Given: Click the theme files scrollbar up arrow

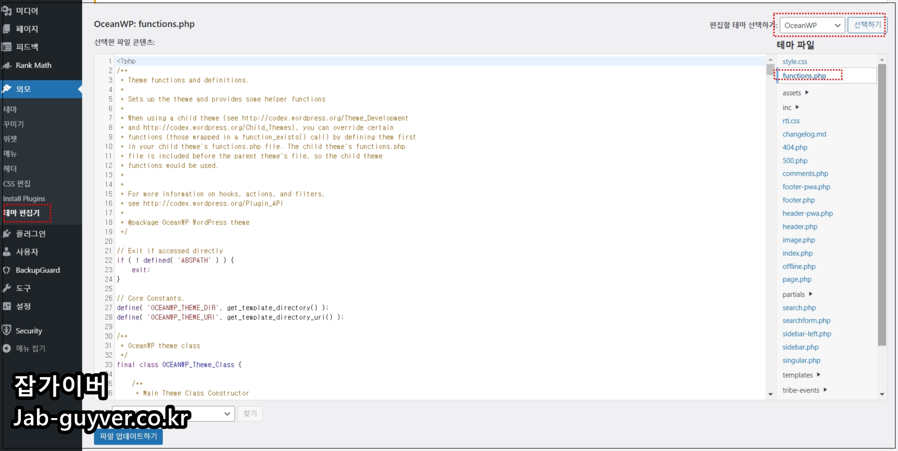Looking at the screenshot, I should tap(882, 59).
